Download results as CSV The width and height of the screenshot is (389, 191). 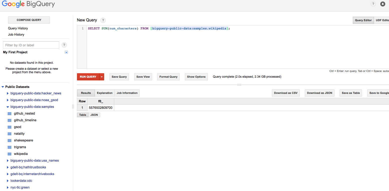[x=286, y=93]
